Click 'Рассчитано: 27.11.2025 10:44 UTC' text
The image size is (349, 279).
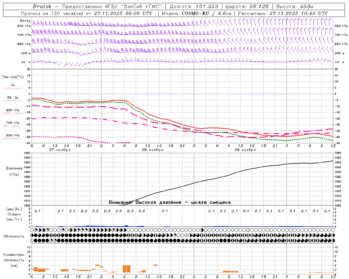[283, 13]
